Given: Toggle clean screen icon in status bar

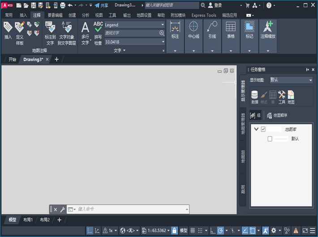Looking at the screenshot, I should [305, 231].
